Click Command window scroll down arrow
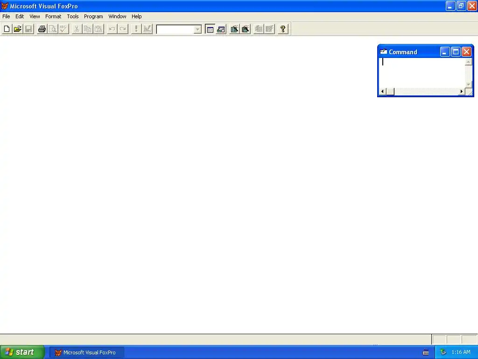This screenshot has height=359, width=478. 469,84
